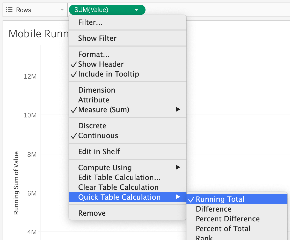Click the 6M axis tick label

coord(32,193)
